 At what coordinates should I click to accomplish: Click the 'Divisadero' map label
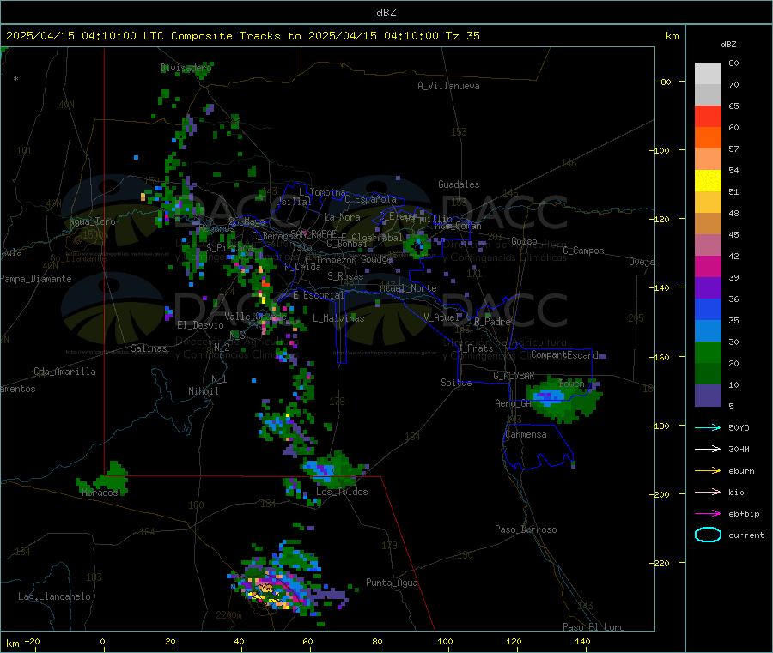[186, 68]
